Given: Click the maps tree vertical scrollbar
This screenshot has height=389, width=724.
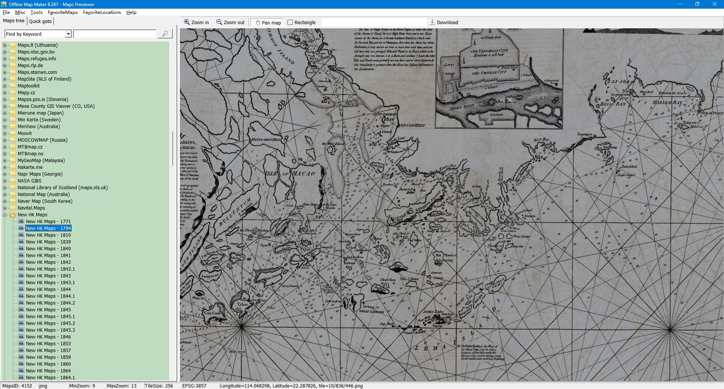Looking at the screenshot, I should coord(173,149).
